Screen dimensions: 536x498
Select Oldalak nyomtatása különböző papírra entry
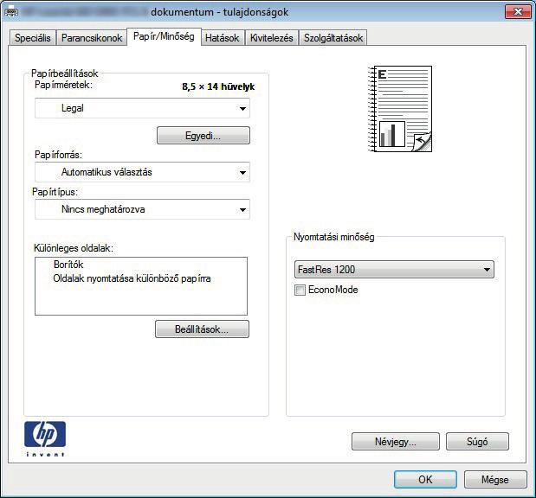pos(132,278)
